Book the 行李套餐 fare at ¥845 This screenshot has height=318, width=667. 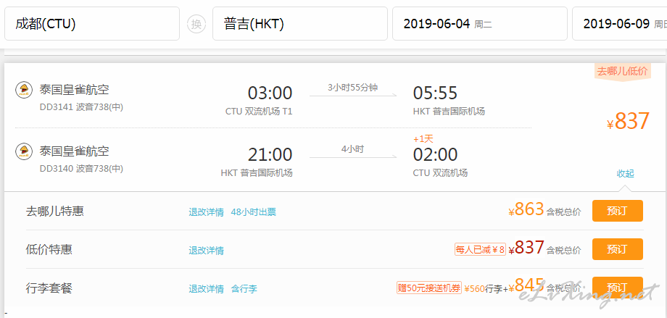tap(617, 288)
